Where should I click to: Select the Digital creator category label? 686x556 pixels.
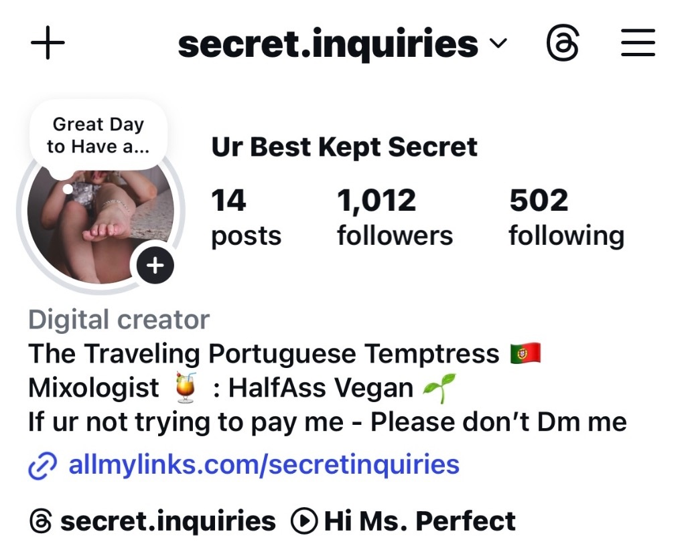(119, 320)
